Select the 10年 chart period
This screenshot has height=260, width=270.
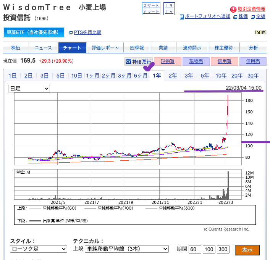[221, 76]
